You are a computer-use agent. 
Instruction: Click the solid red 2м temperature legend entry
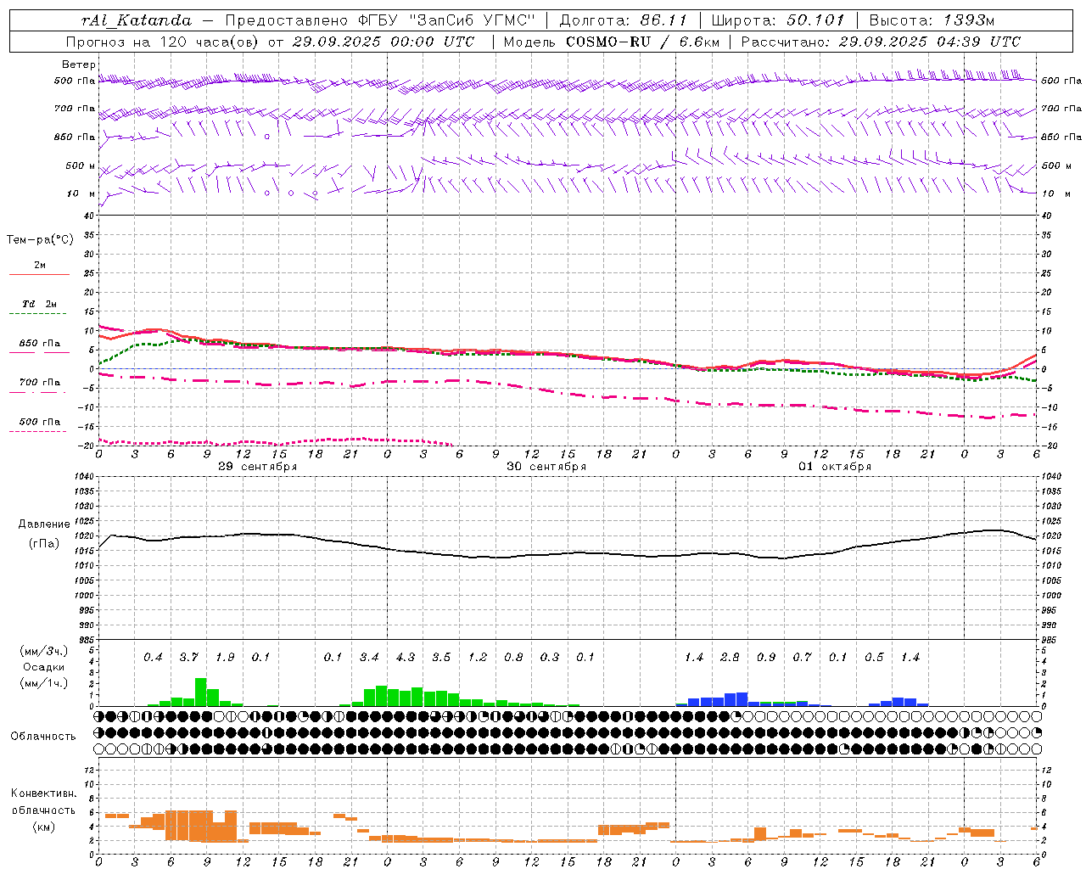click(x=39, y=269)
